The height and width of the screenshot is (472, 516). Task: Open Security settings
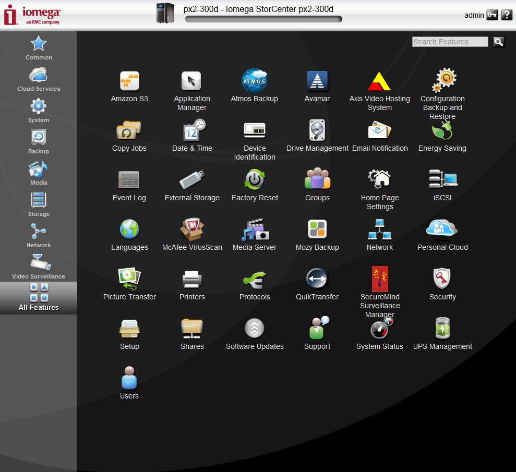442,284
